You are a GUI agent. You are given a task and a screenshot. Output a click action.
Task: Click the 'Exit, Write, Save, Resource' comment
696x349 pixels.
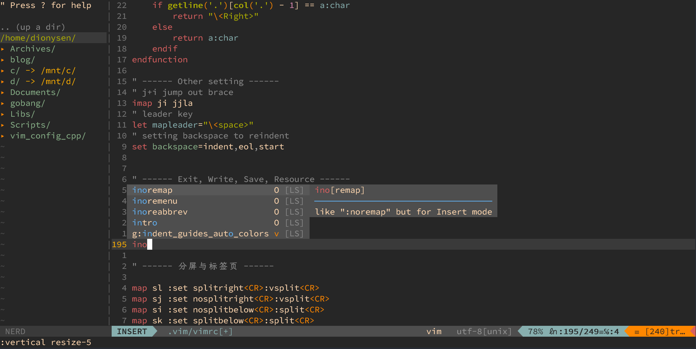(241, 179)
